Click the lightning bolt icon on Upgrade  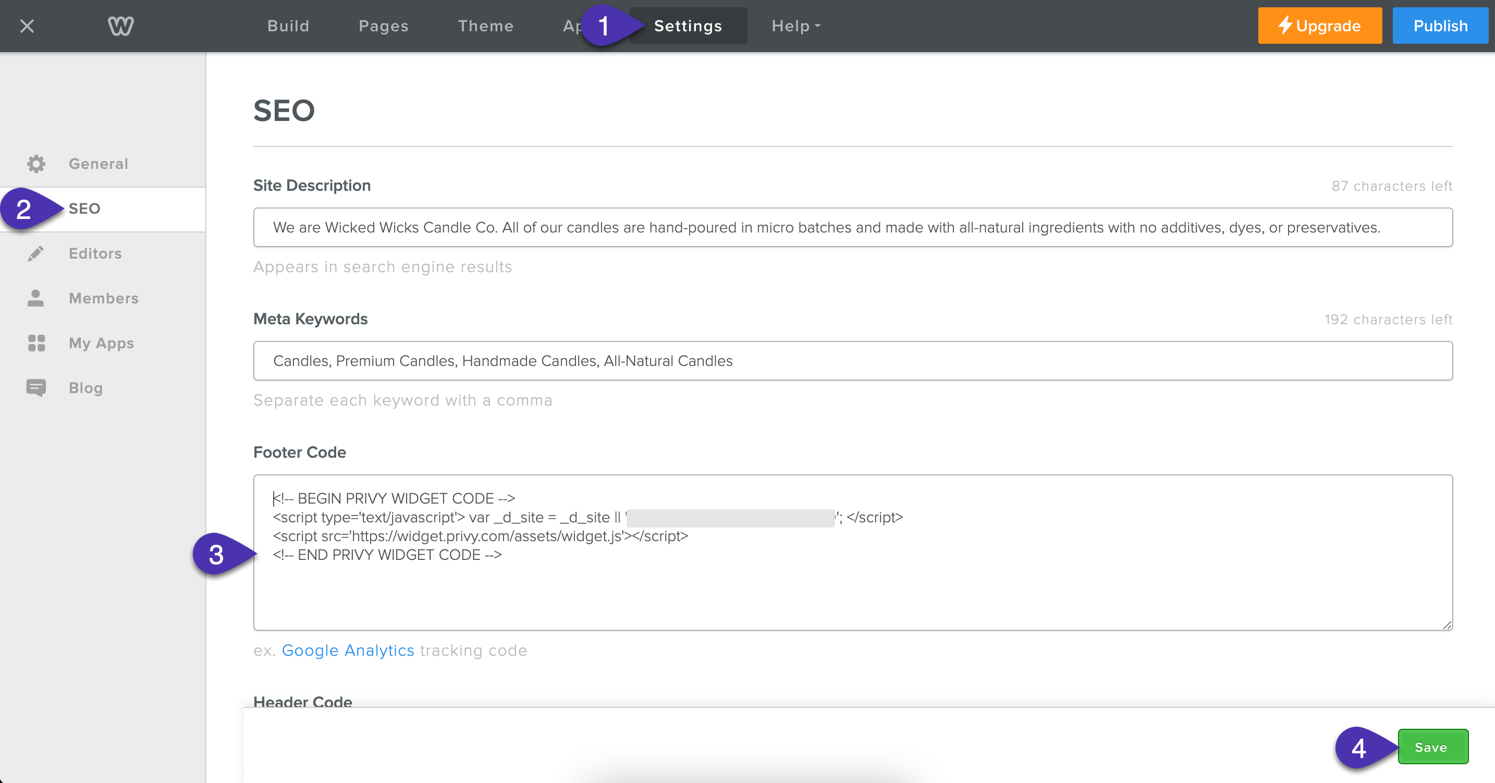click(x=1285, y=26)
